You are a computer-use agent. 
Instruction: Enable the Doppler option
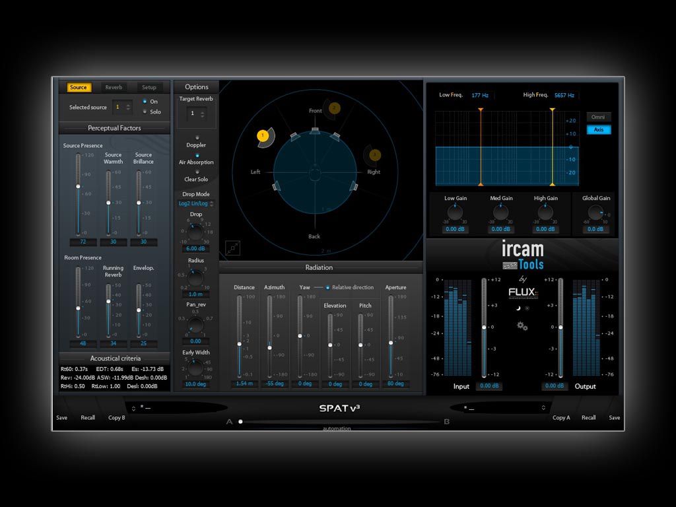(197, 137)
